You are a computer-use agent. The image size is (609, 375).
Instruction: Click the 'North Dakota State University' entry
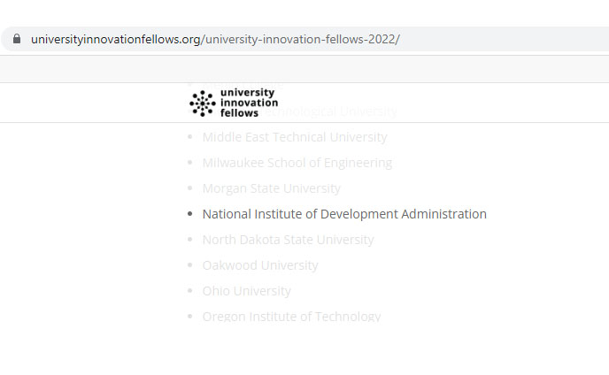[x=289, y=240]
